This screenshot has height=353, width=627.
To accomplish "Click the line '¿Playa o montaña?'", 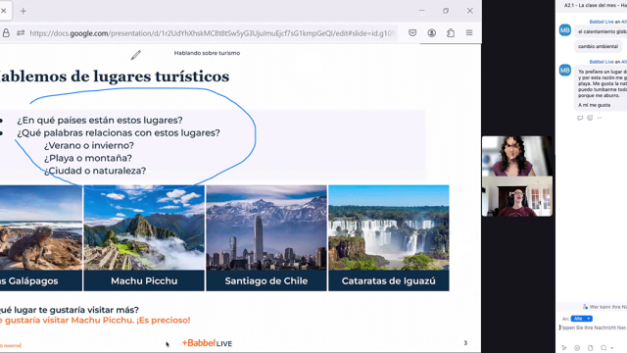I will pos(88,158).
